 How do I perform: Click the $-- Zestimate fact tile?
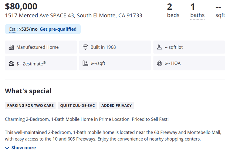[41, 63]
